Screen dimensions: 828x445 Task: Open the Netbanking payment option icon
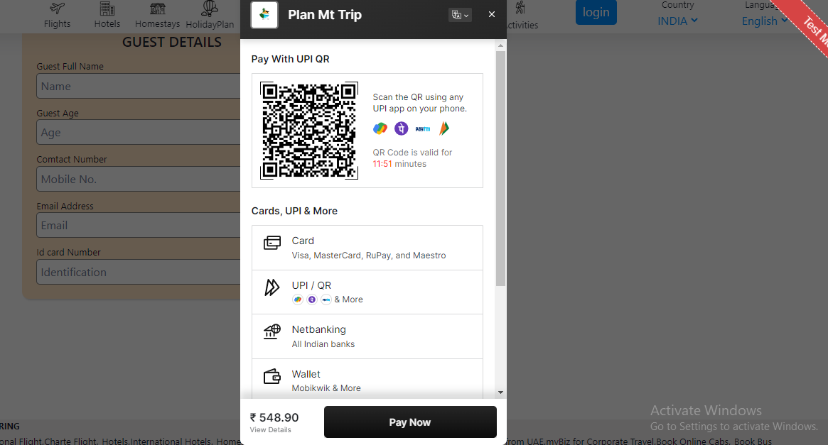pos(272,331)
